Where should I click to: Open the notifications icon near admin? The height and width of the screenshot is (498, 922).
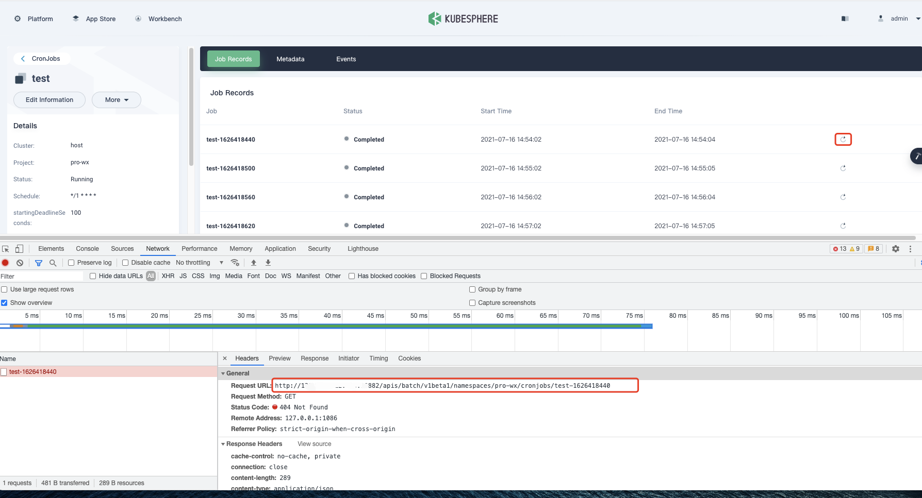tap(845, 19)
